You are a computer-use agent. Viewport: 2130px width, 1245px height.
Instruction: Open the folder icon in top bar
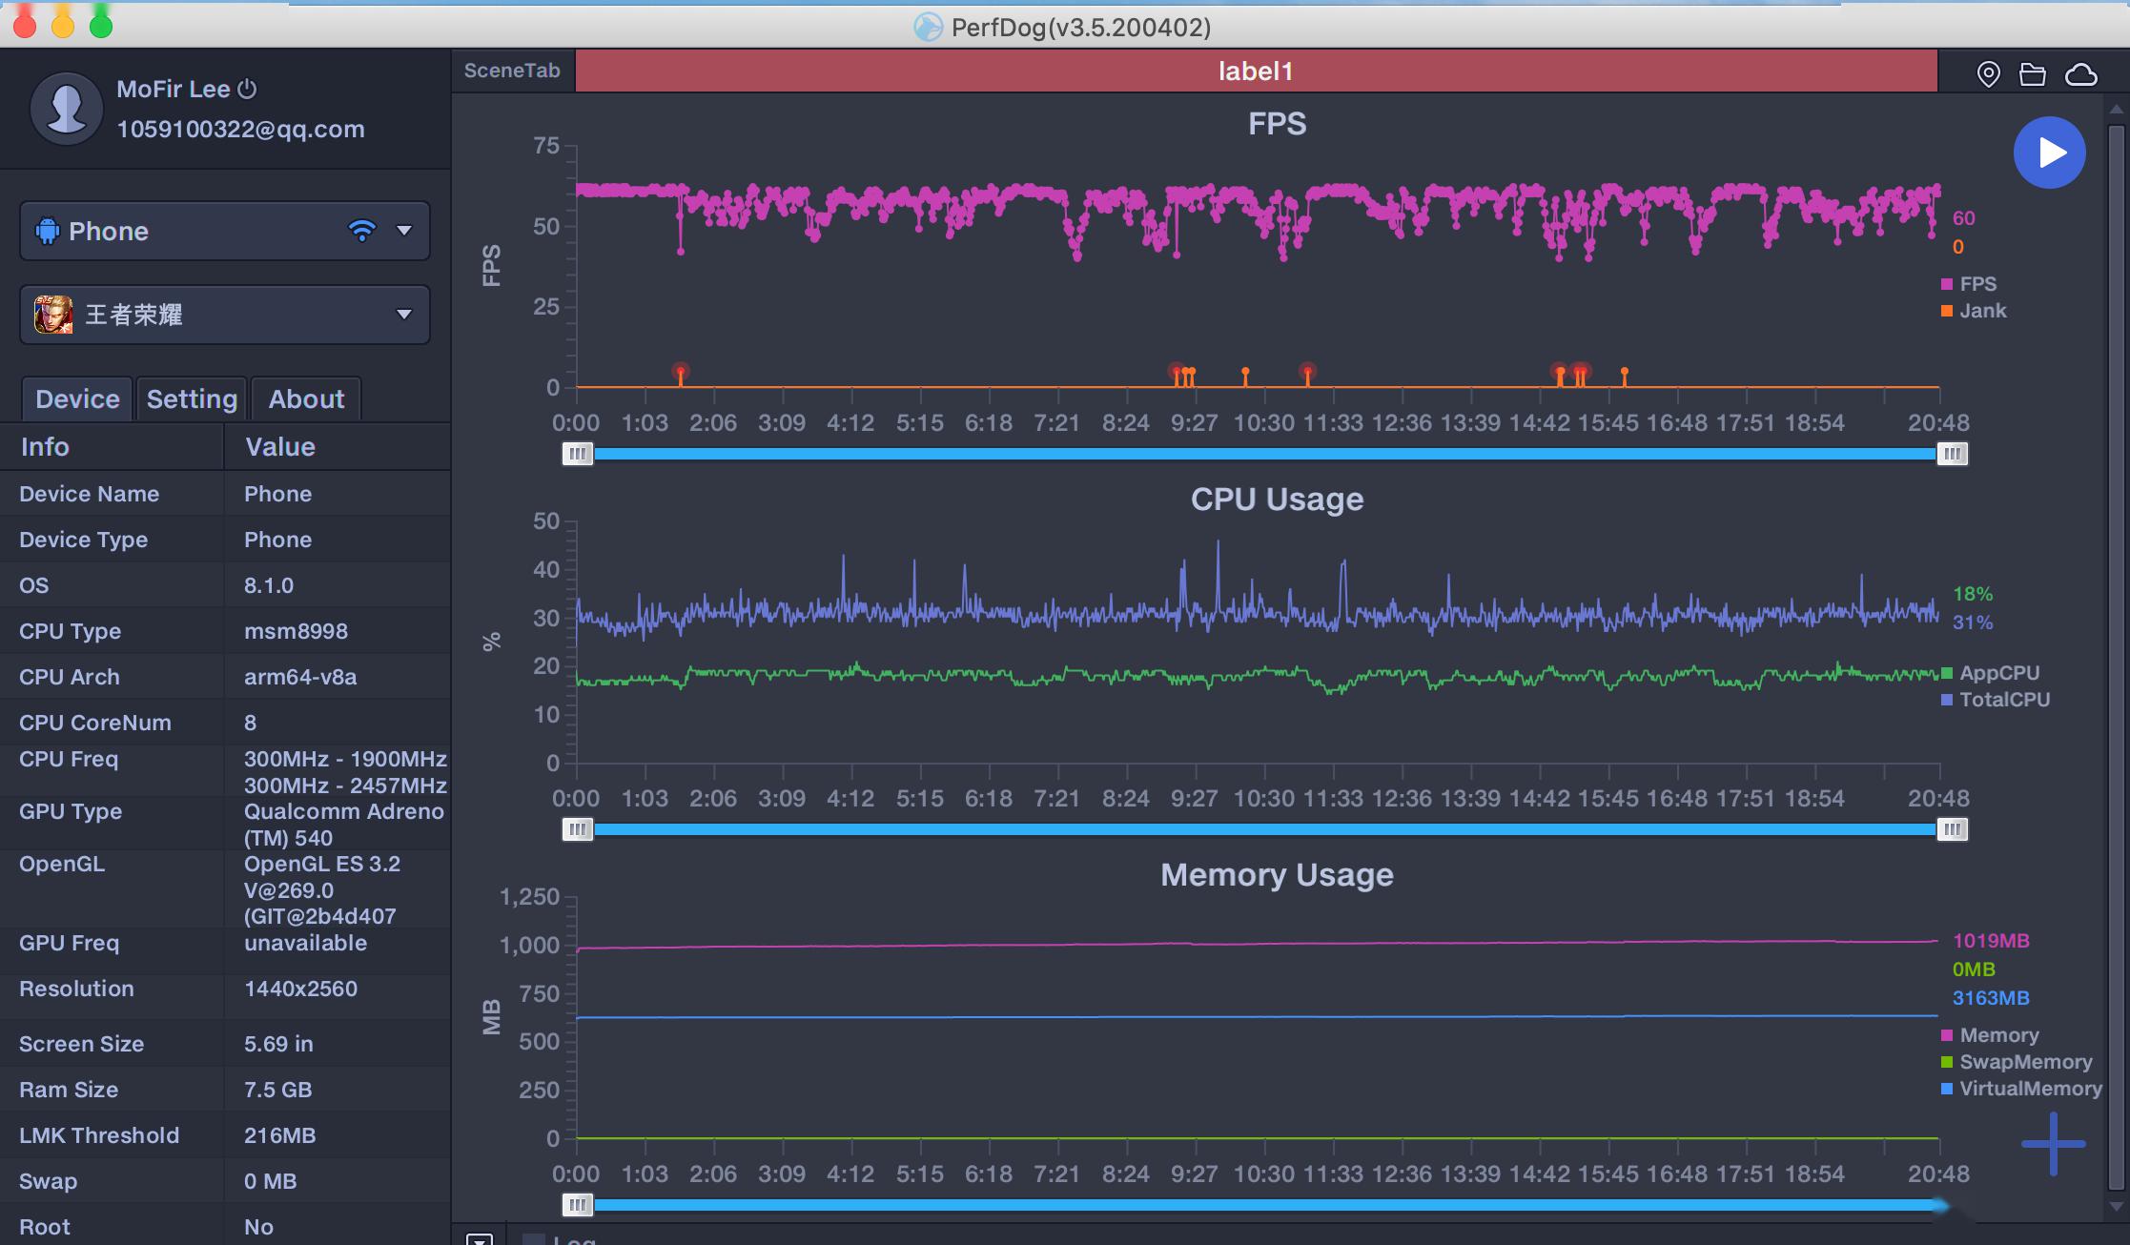click(2033, 74)
